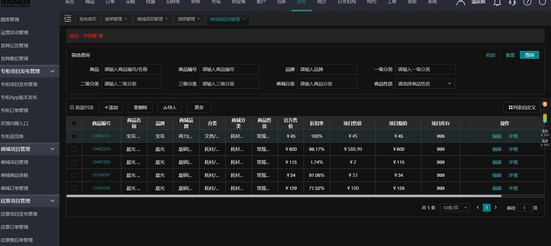Image resolution: width=551 pixels, height=246 pixels.
Task: Open 运营活动管理 in sidebar
Action: pyautogui.click(x=14, y=32)
